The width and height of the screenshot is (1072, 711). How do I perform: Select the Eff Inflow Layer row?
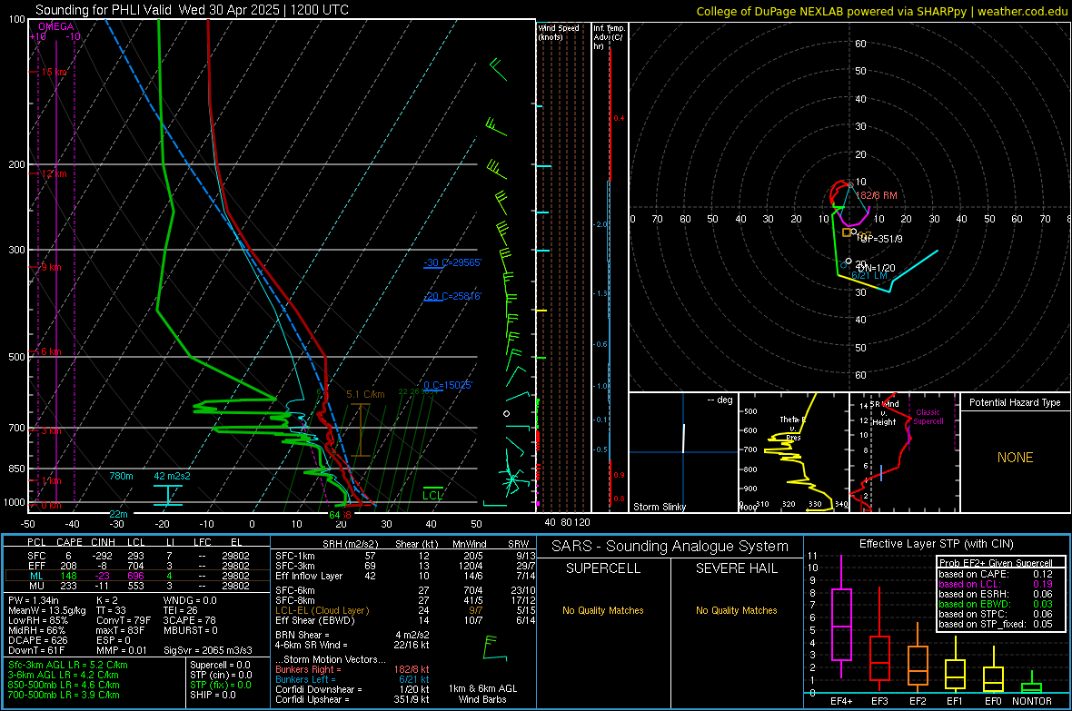pos(405,576)
